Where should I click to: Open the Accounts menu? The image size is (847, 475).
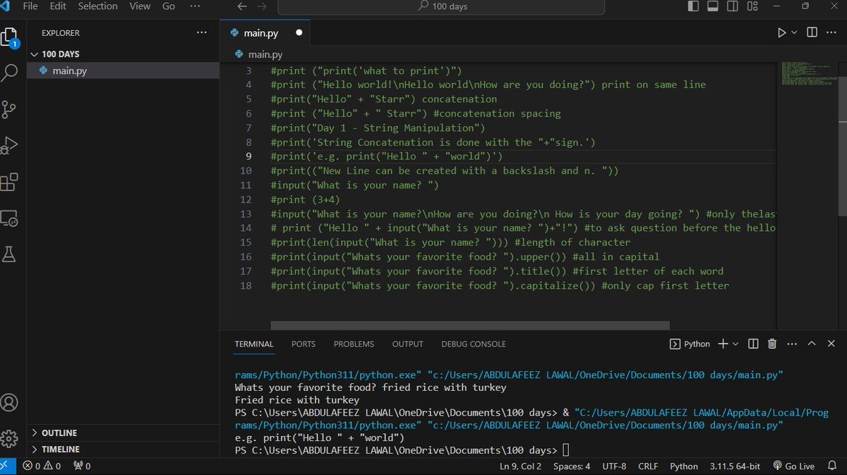coord(9,403)
